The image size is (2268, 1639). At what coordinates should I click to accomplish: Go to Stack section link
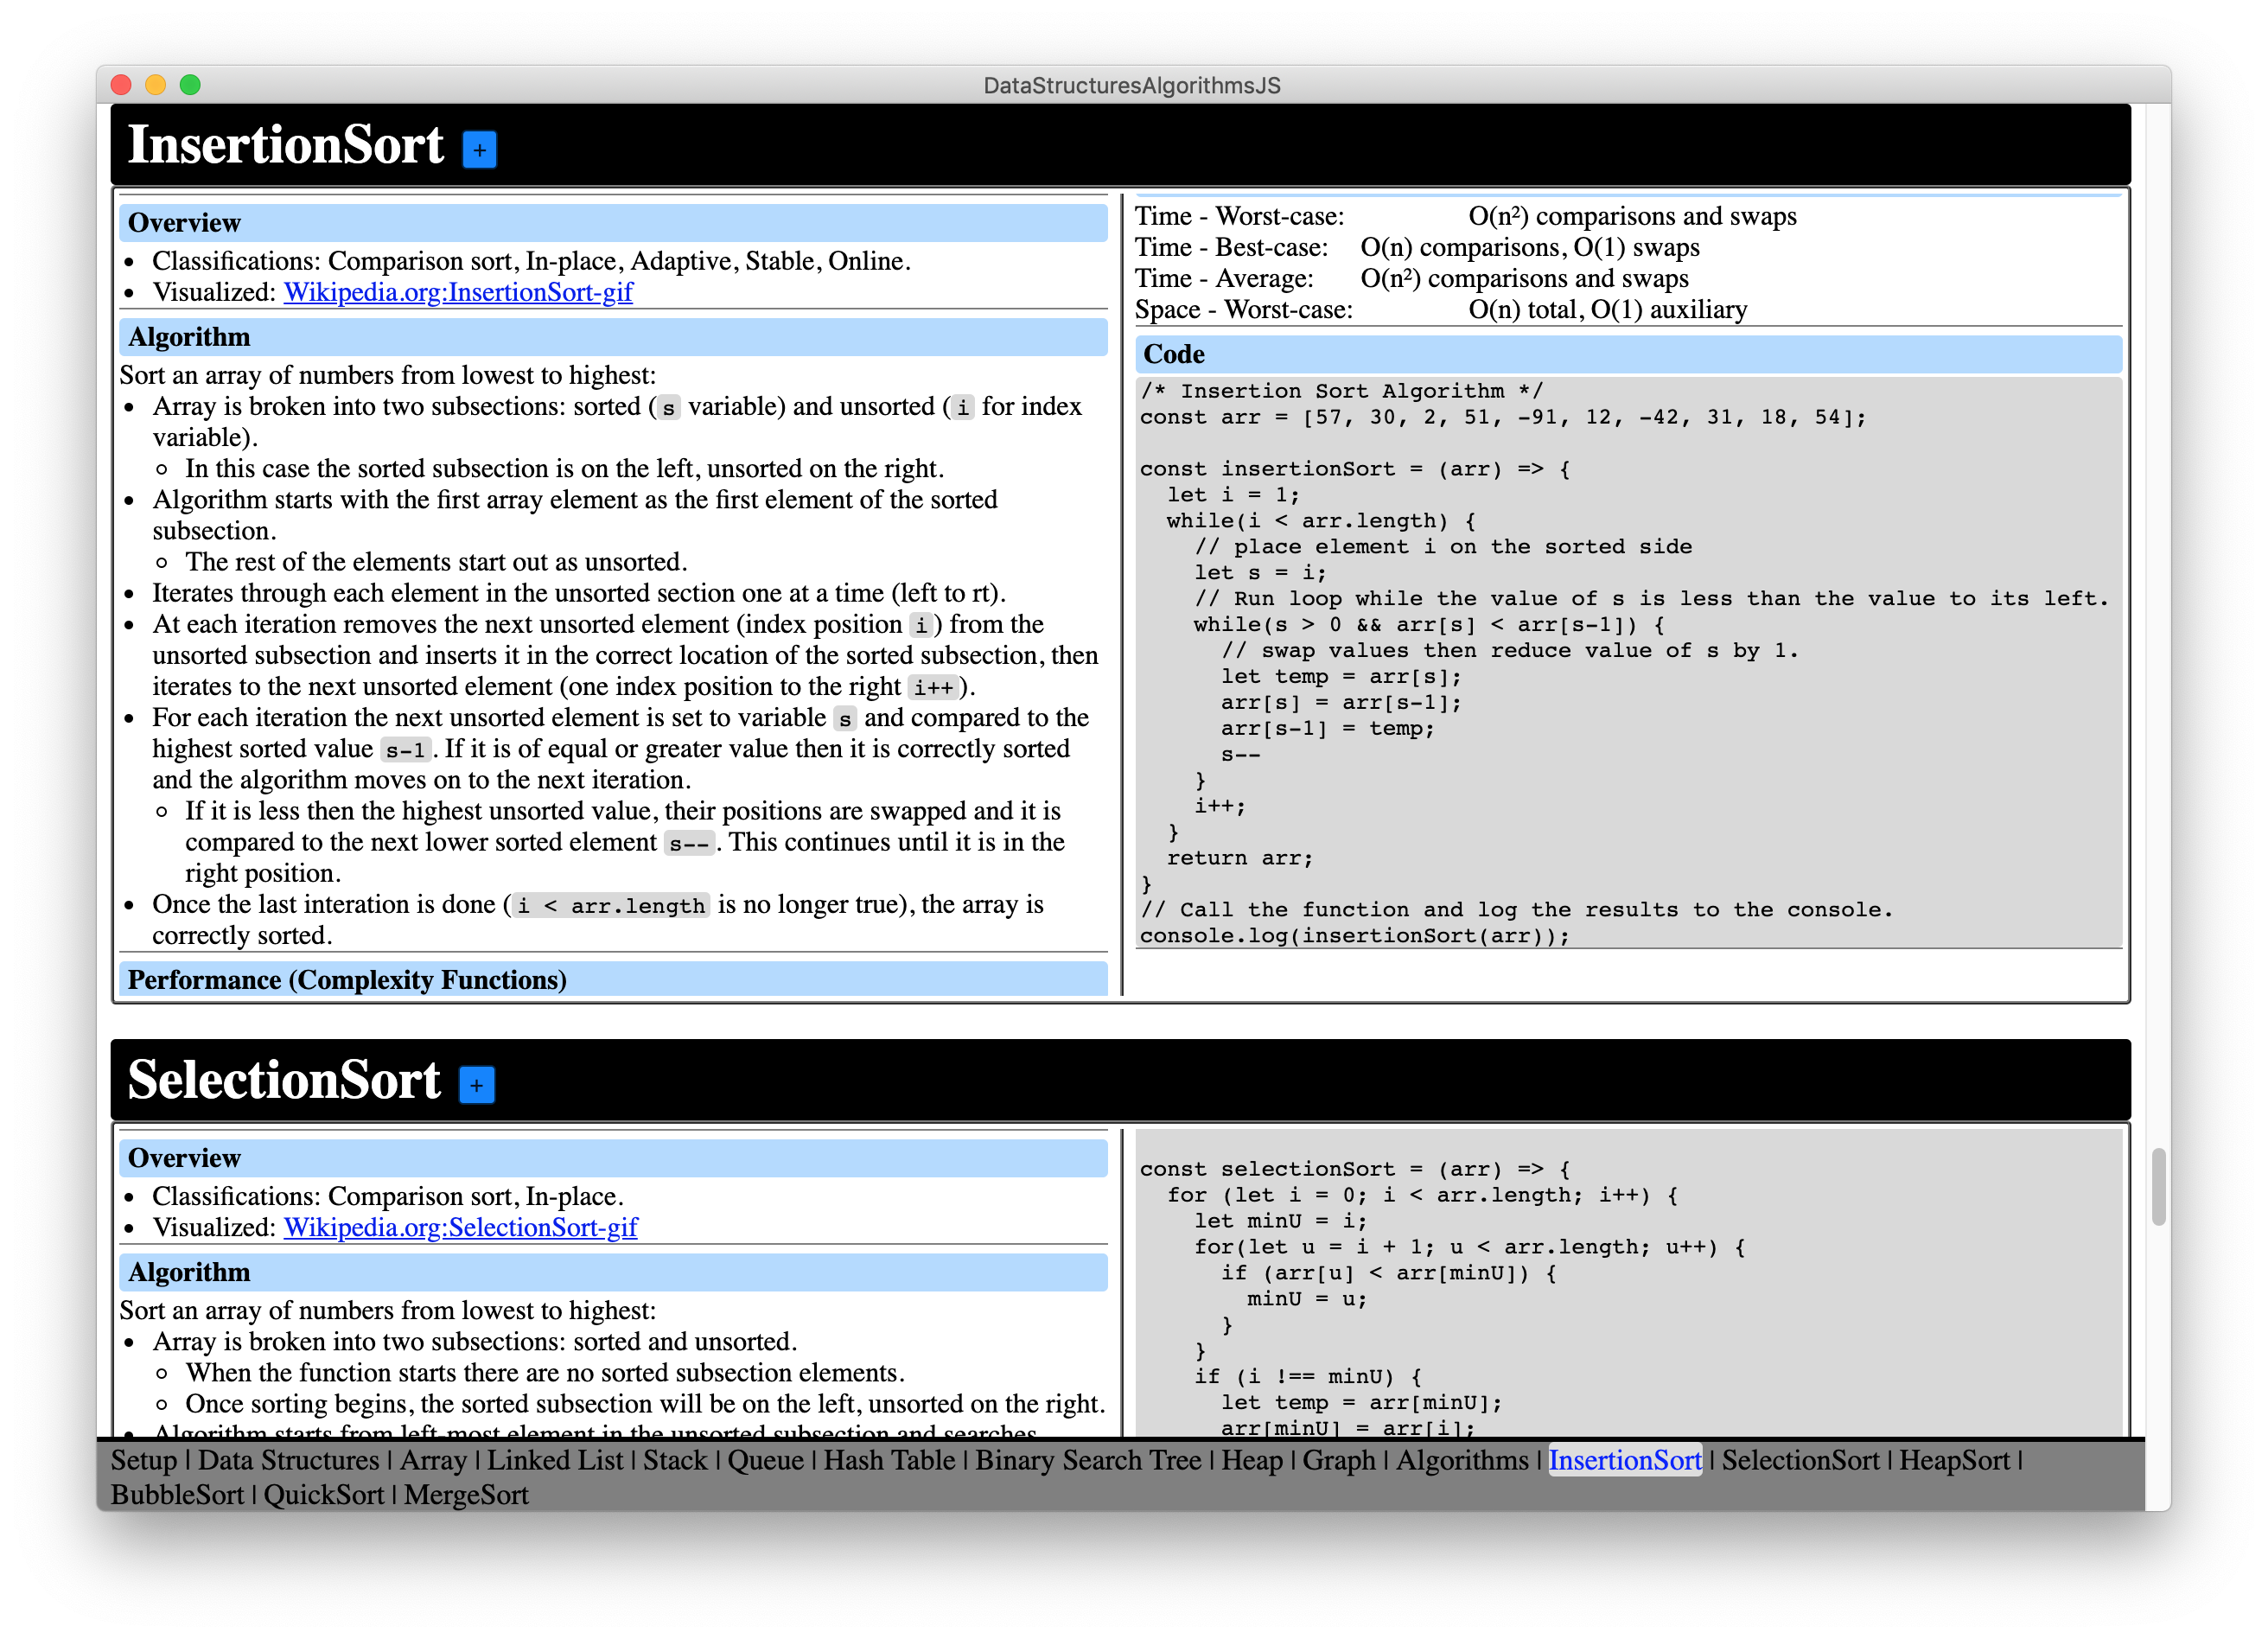pos(675,1460)
